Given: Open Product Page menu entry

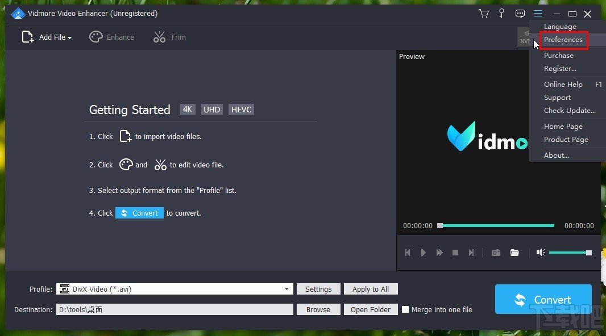Looking at the screenshot, I should click(x=566, y=140).
